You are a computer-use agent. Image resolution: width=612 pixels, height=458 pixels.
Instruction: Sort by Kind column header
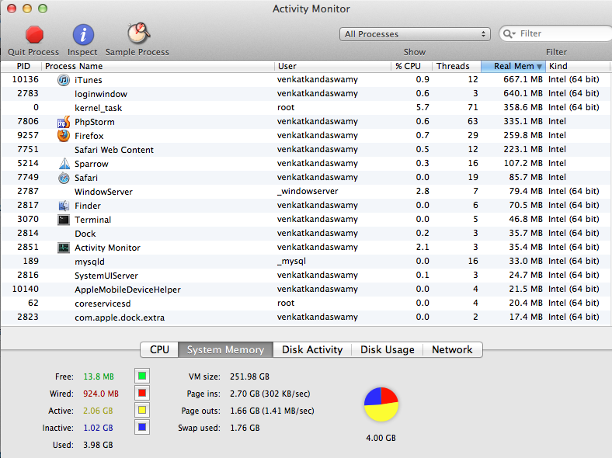point(578,66)
